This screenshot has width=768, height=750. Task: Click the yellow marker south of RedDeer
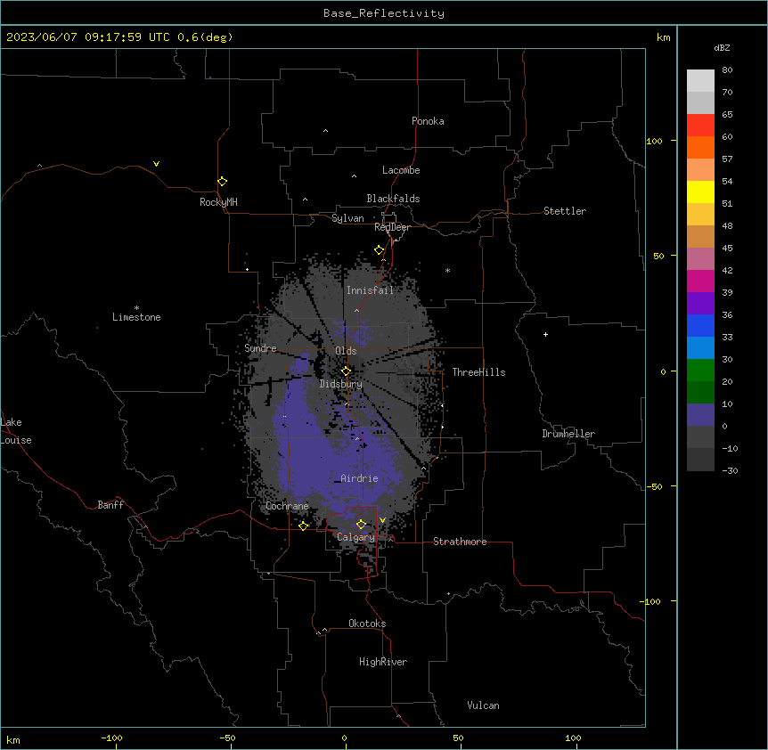380,250
